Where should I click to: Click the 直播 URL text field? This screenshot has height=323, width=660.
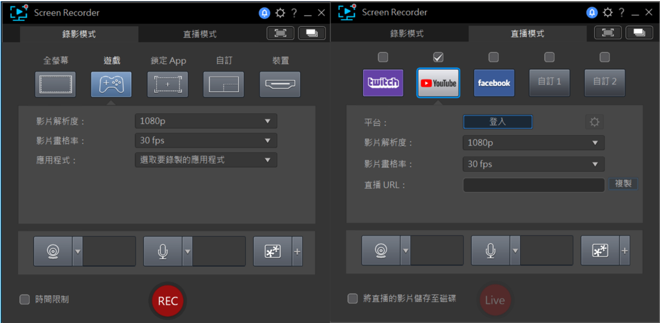pyautogui.click(x=533, y=185)
